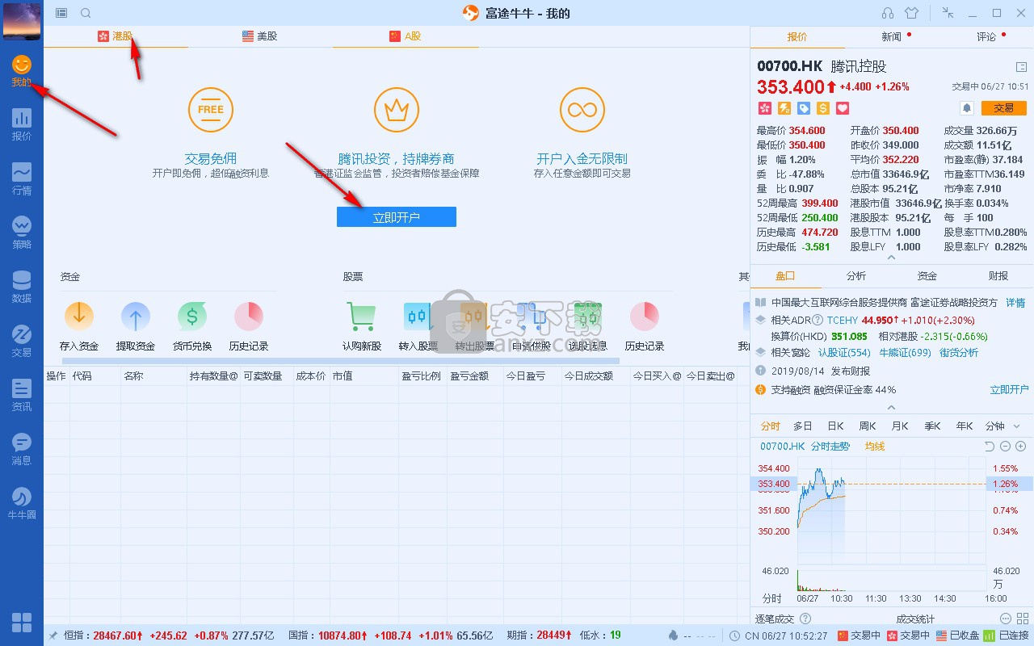Go to the 行情 market sidebar icon
Screen dimensions: 1034x646
click(x=22, y=179)
